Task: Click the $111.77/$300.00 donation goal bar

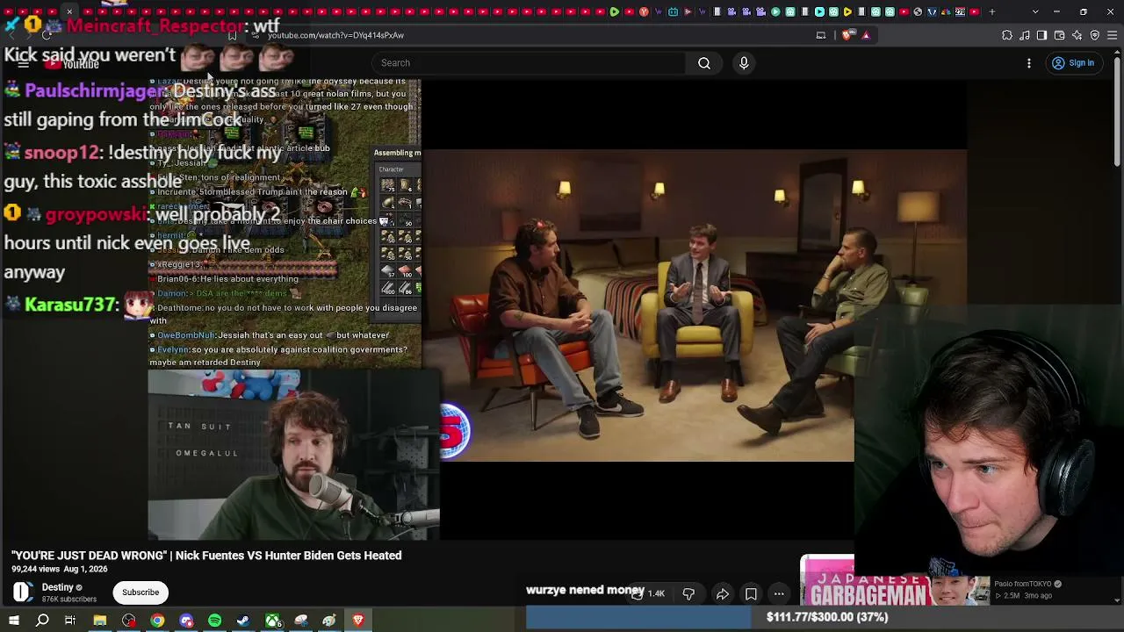Action: [x=825, y=617]
